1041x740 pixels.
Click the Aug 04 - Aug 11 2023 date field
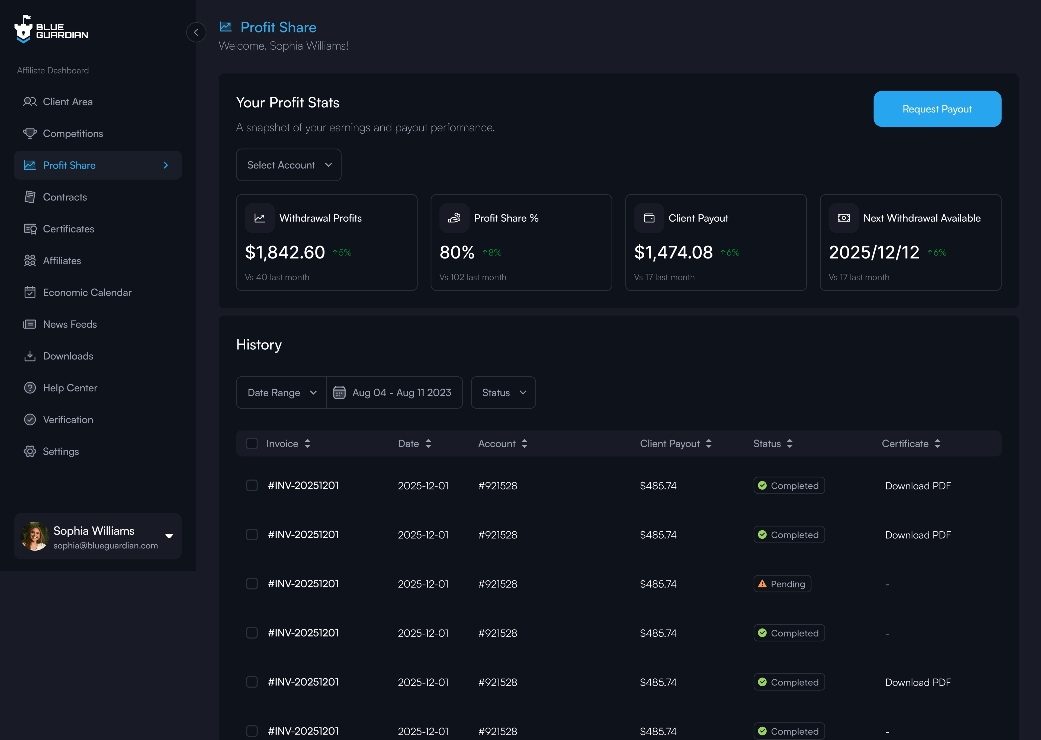tap(395, 392)
